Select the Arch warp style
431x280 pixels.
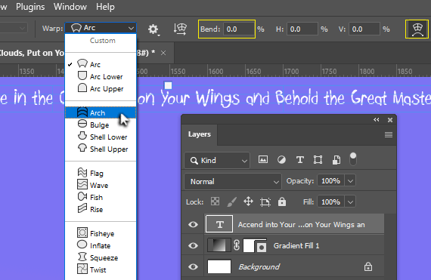point(101,112)
